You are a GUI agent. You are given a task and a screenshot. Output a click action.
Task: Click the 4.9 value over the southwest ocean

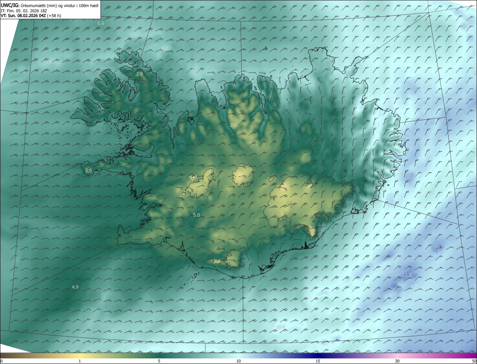pos(75,287)
